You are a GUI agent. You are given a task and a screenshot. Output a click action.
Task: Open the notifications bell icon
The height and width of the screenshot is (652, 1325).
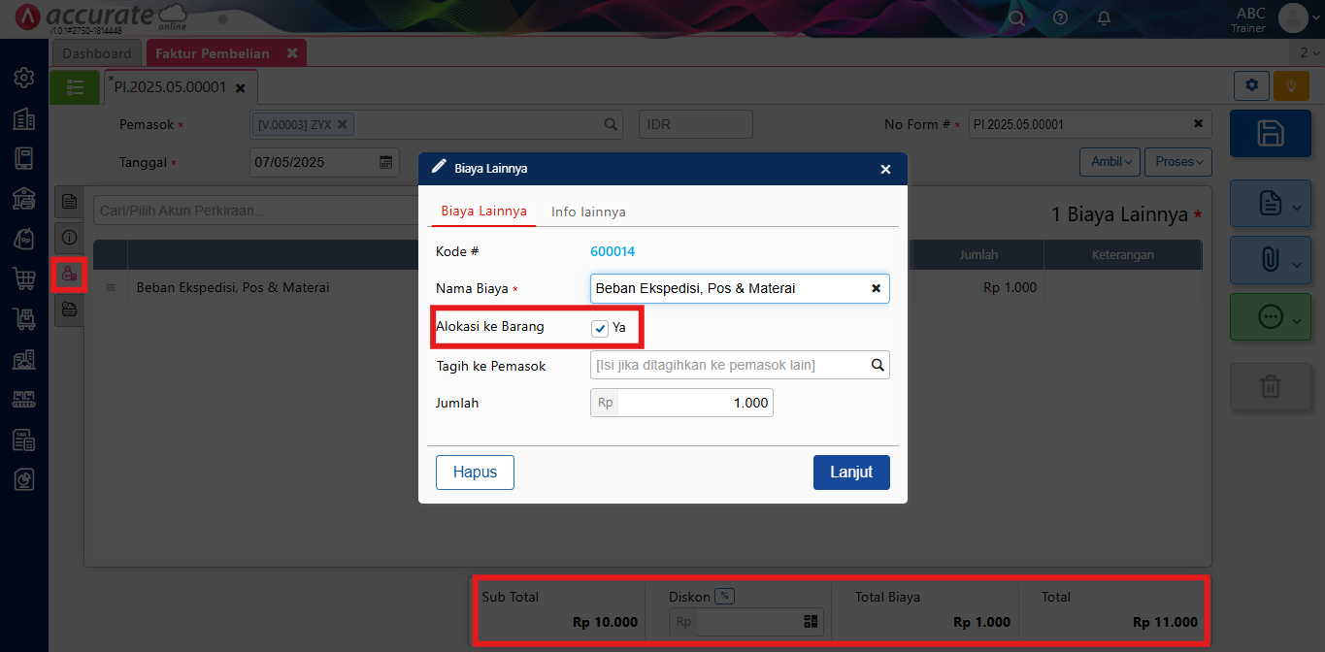coord(1104,17)
